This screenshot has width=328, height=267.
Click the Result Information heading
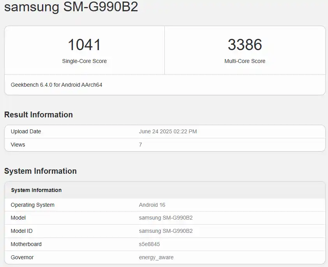click(39, 115)
